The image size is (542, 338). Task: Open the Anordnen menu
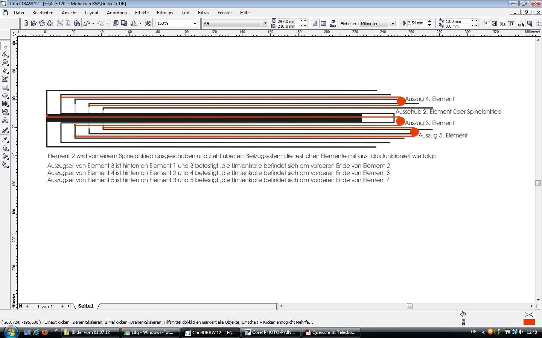tap(117, 13)
